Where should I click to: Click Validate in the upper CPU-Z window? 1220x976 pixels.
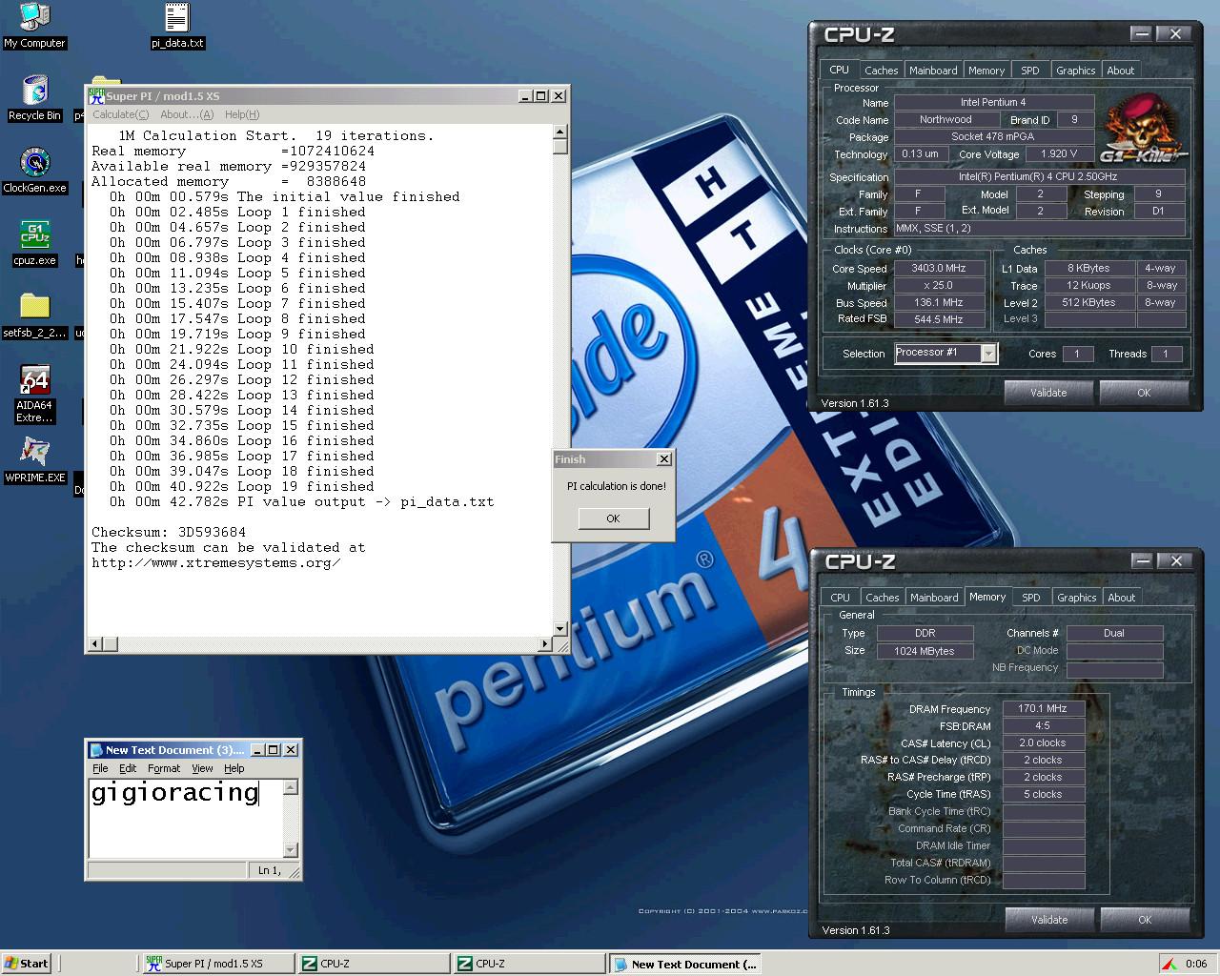[x=1048, y=393]
